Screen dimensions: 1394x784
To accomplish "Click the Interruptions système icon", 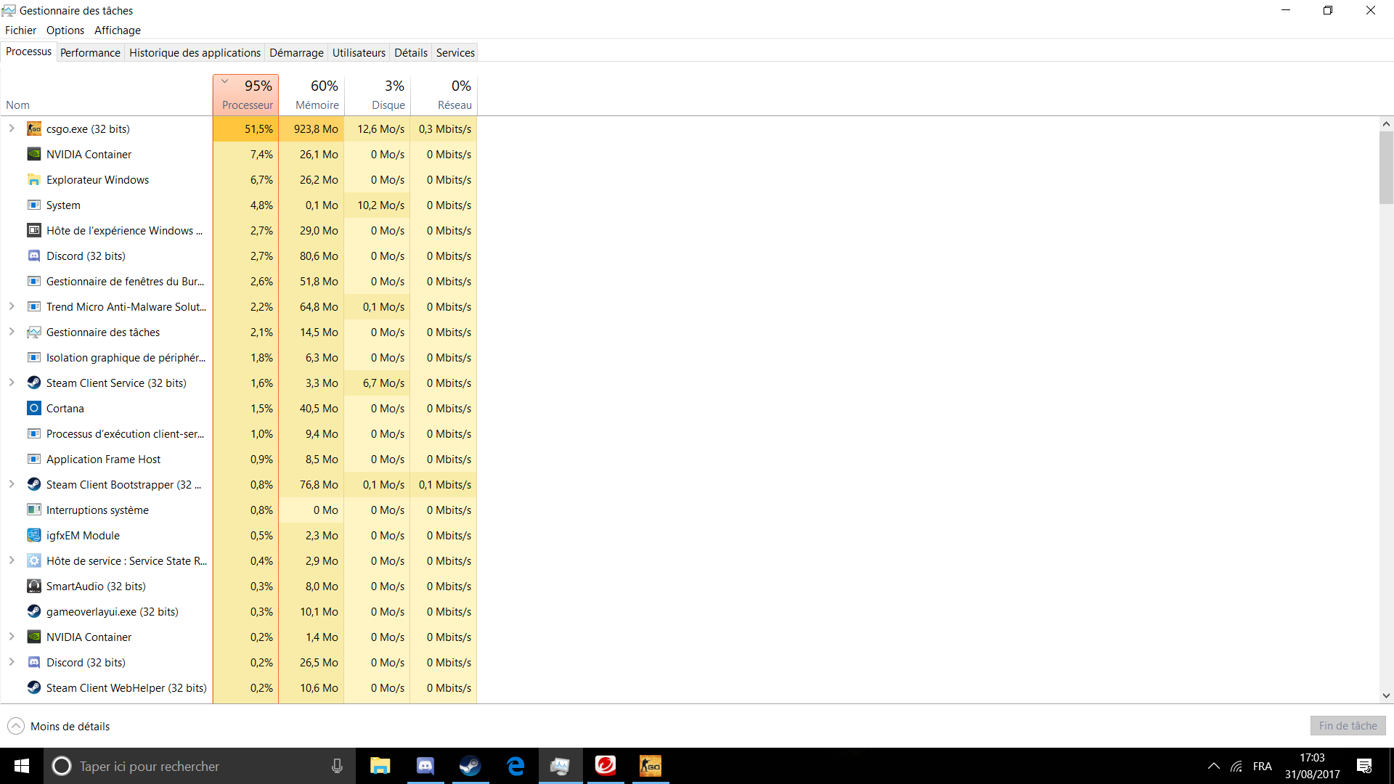I will [33, 510].
